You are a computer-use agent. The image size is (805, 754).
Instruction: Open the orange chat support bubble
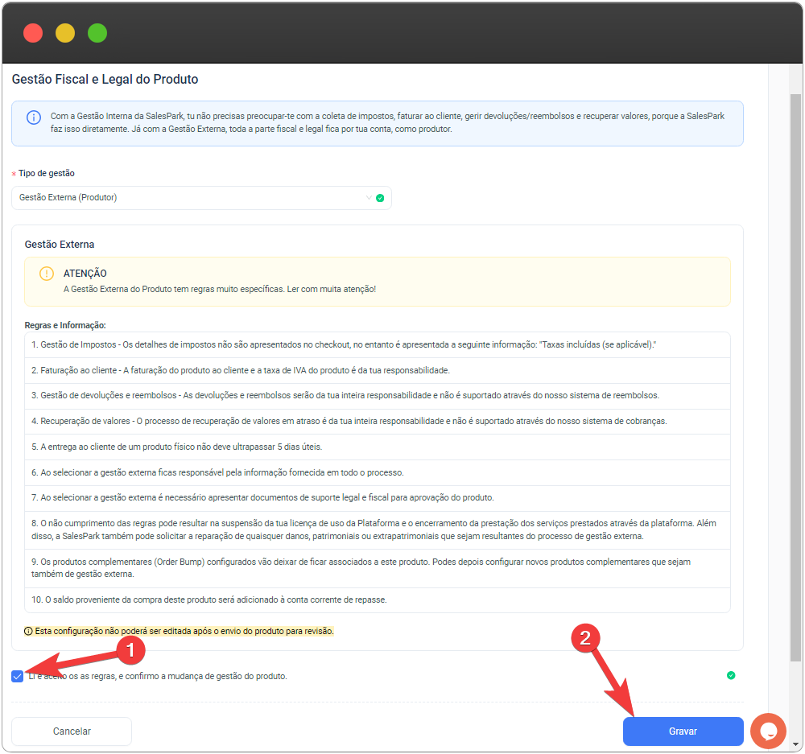tap(767, 731)
